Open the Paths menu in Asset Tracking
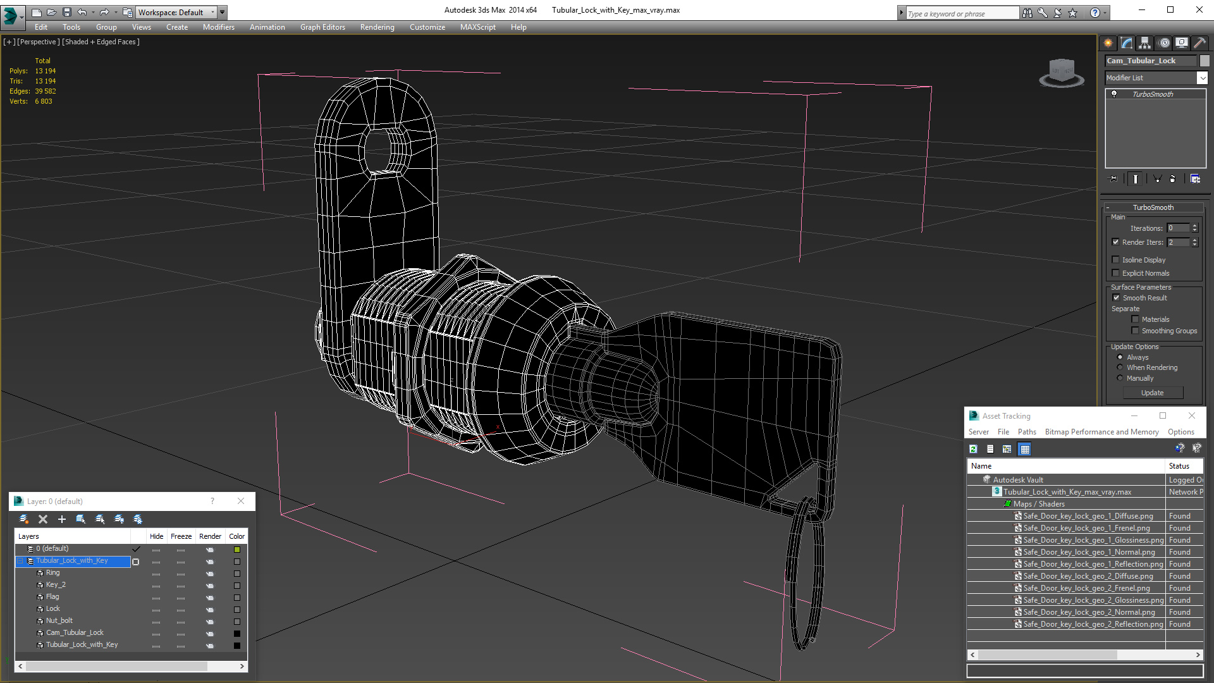Screen dimensions: 1214x683 coord(1027,432)
